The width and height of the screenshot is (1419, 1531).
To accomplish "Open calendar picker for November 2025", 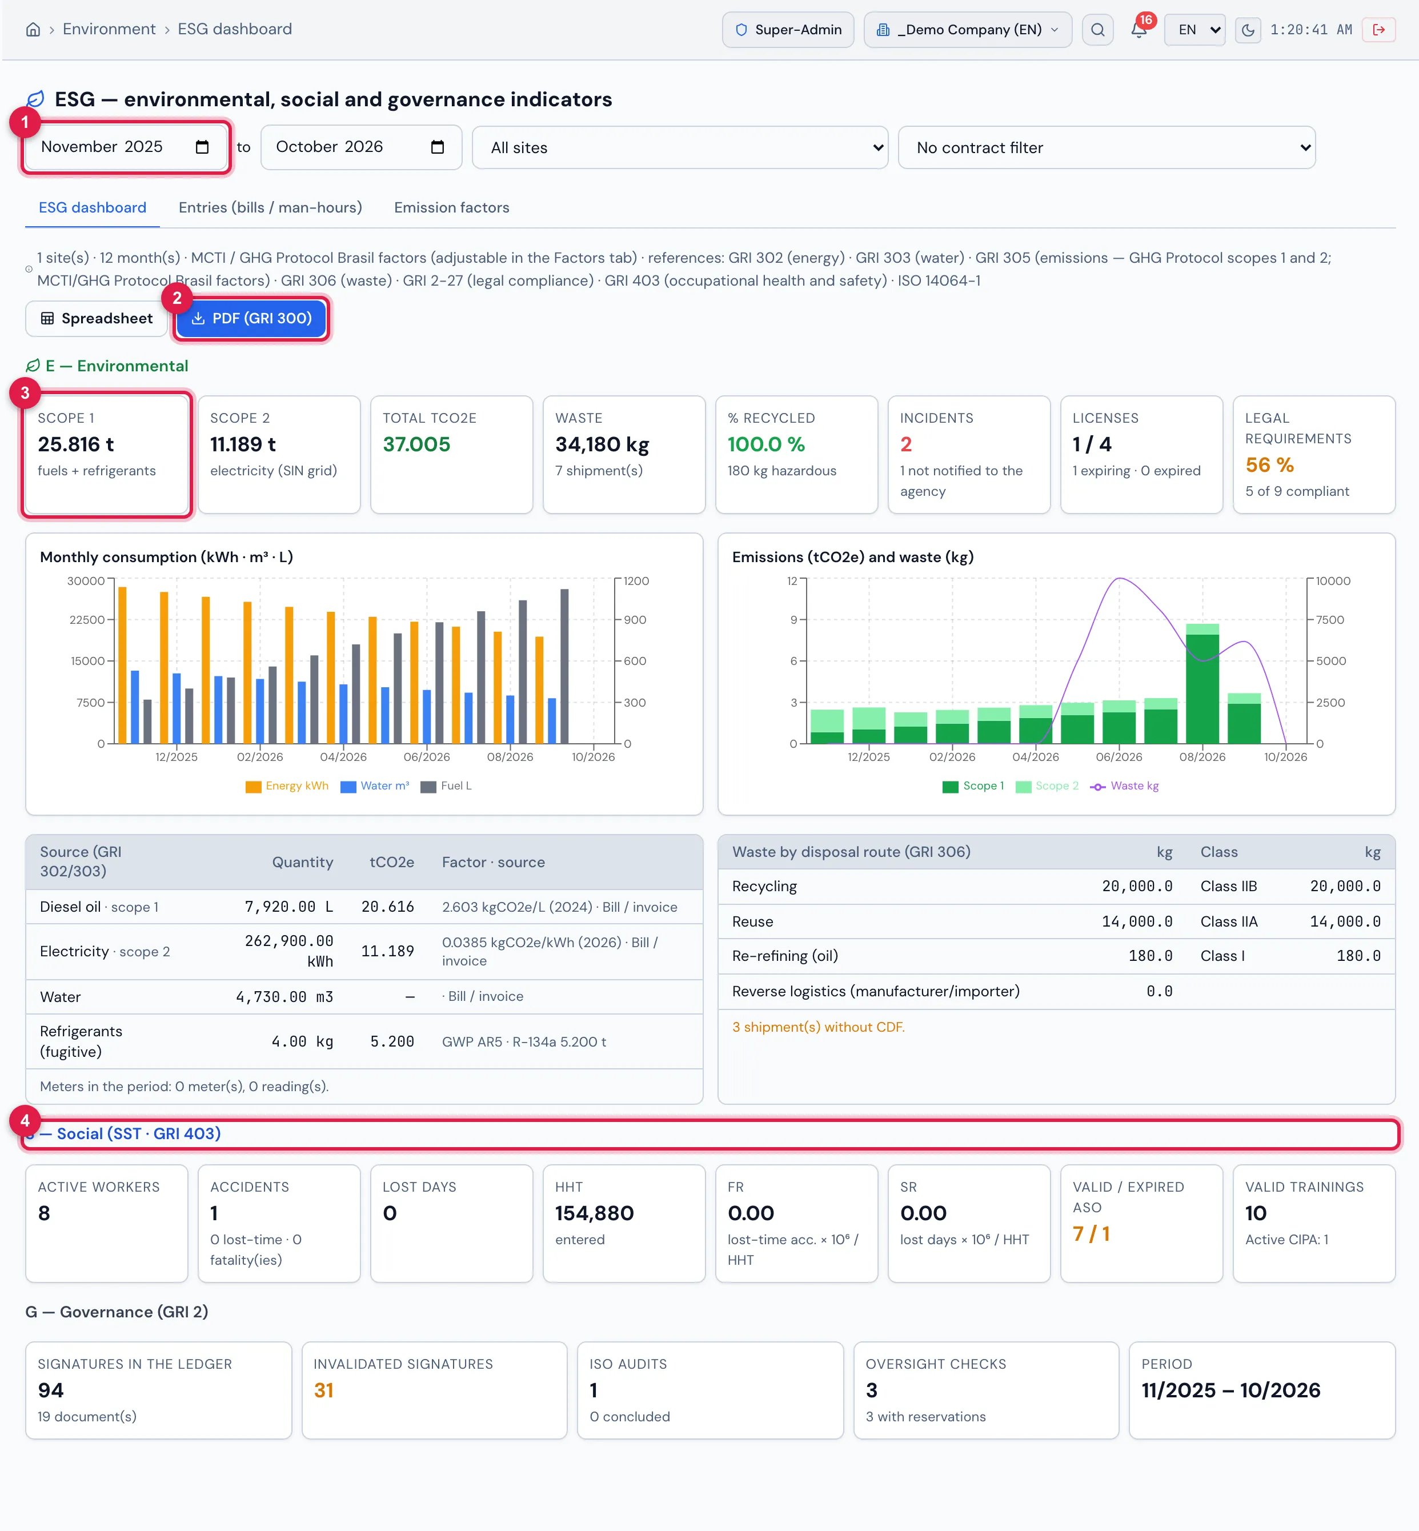I will 202,147.
